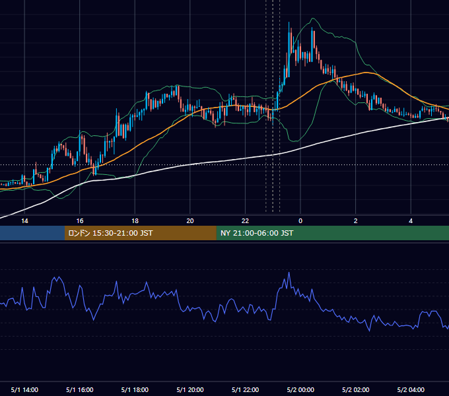449x396 pixels.
Task: Click the 0 hour axis label
Action: (300, 221)
